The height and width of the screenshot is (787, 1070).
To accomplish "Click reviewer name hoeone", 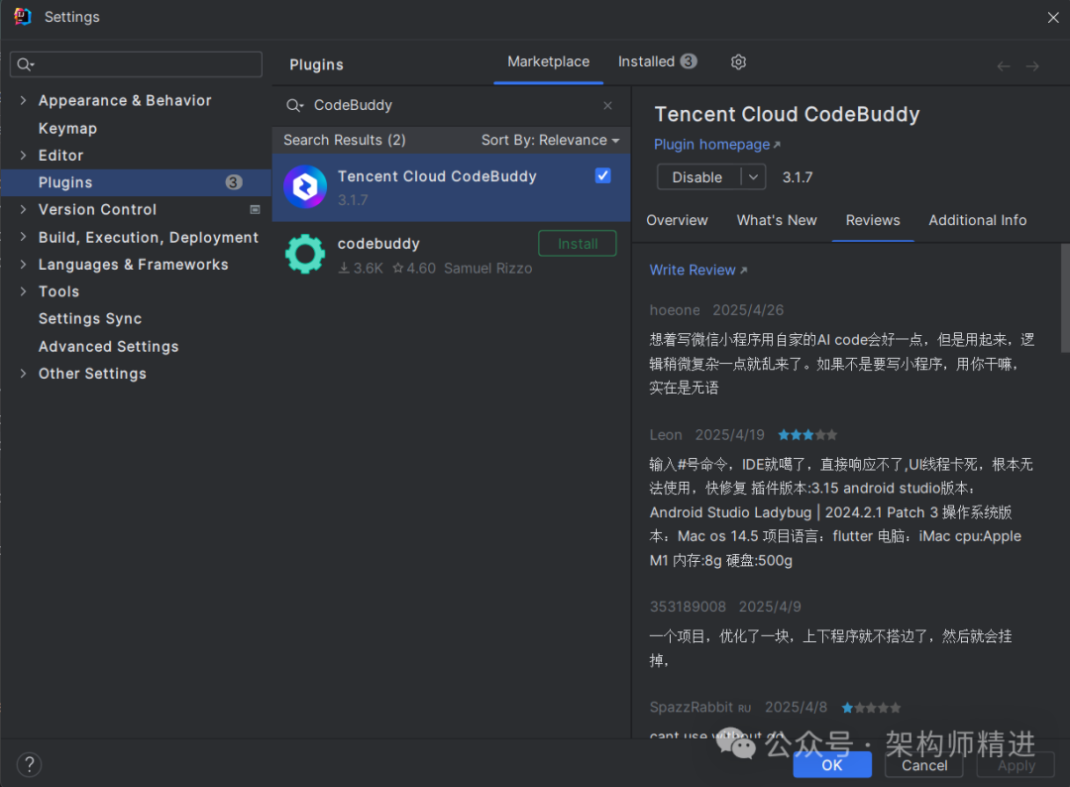I will tap(675, 310).
